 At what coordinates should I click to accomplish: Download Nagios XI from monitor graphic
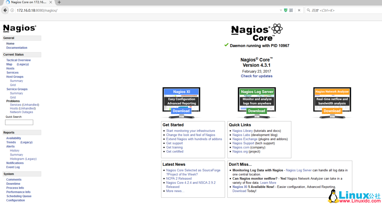181,111
